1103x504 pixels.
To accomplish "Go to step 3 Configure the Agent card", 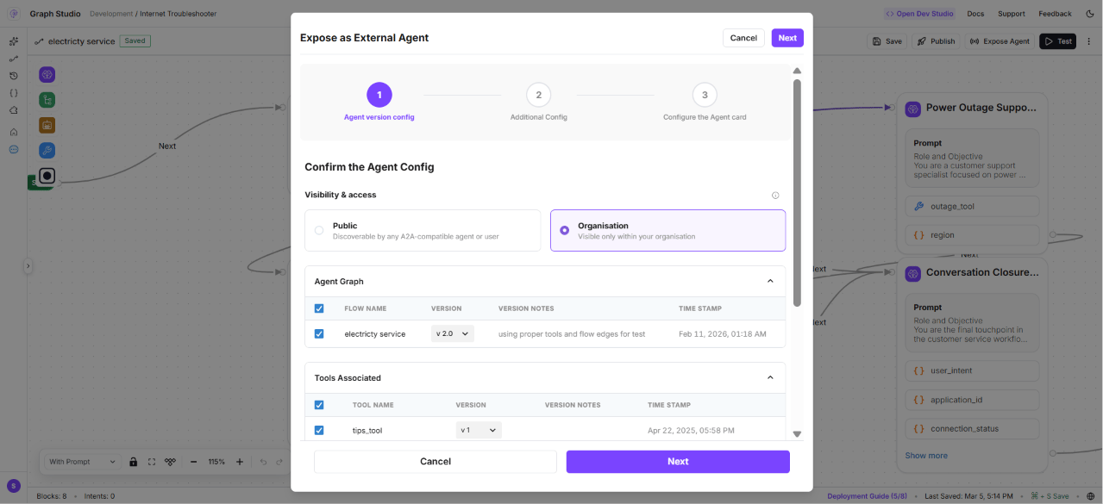I will coord(705,95).
